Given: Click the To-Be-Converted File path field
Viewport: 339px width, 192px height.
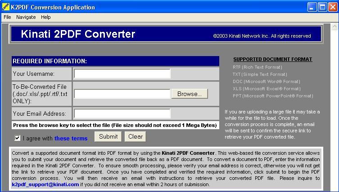Looking at the screenshot, I should click(x=122, y=94).
